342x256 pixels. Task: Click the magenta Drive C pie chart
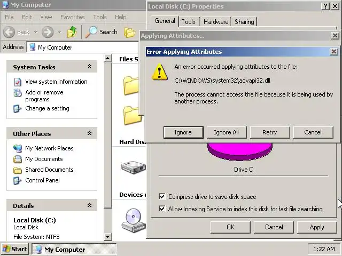(x=240, y=151)
